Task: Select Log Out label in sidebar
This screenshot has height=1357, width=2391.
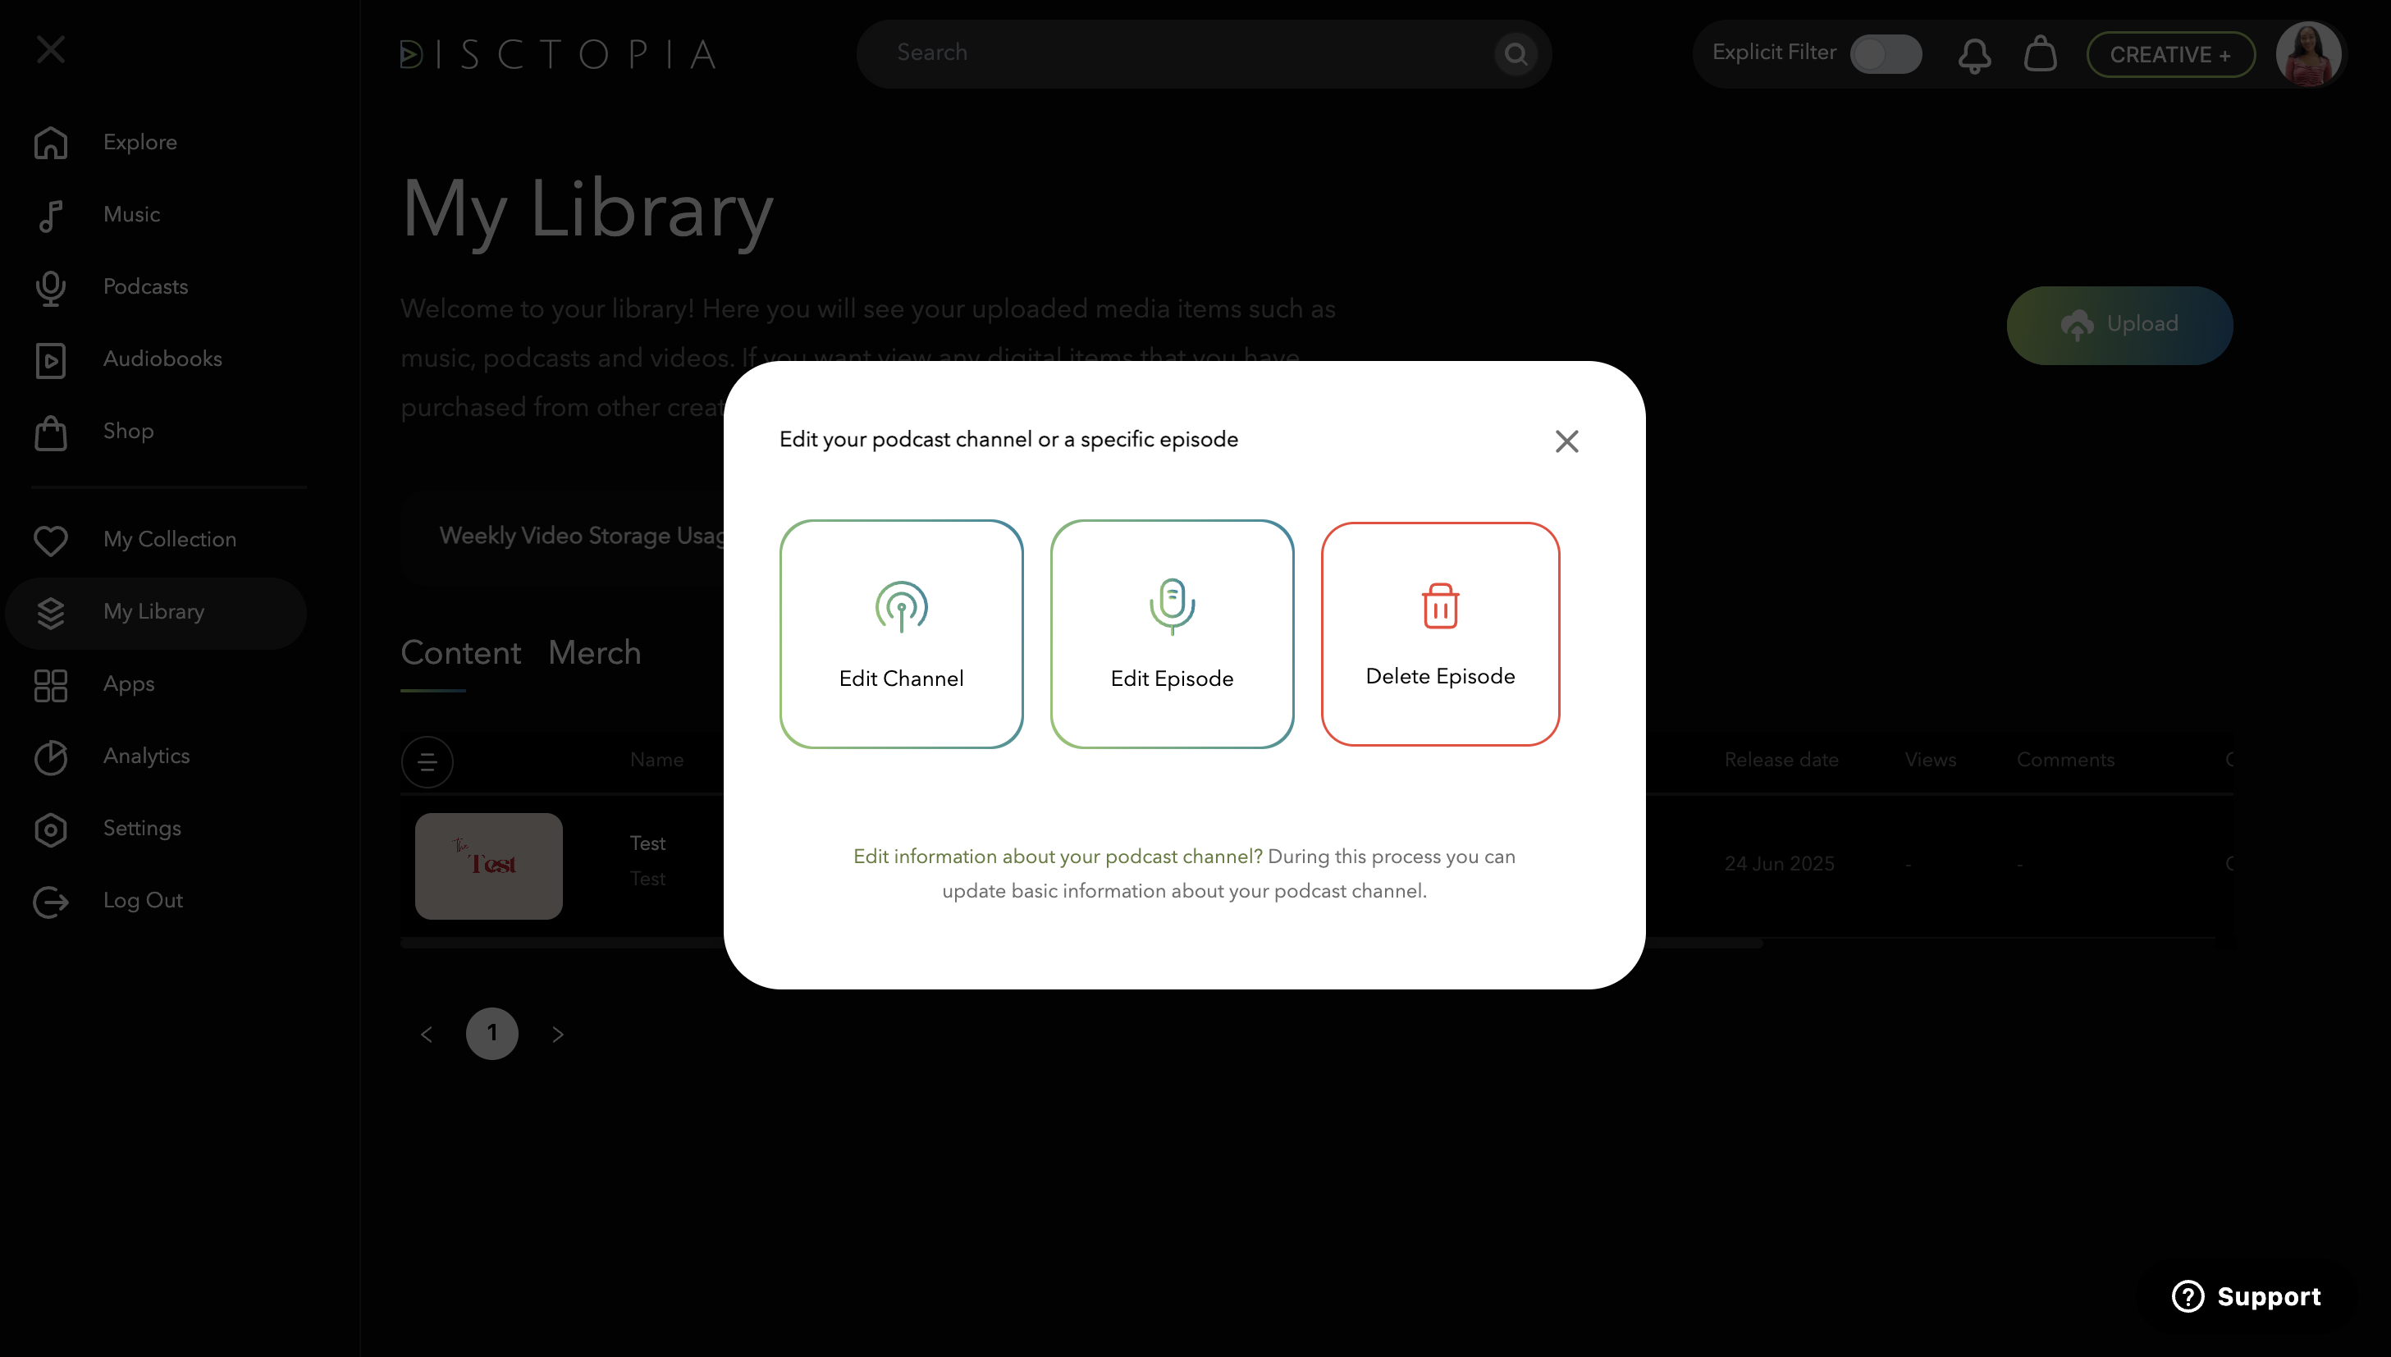Action: [143, 900]
